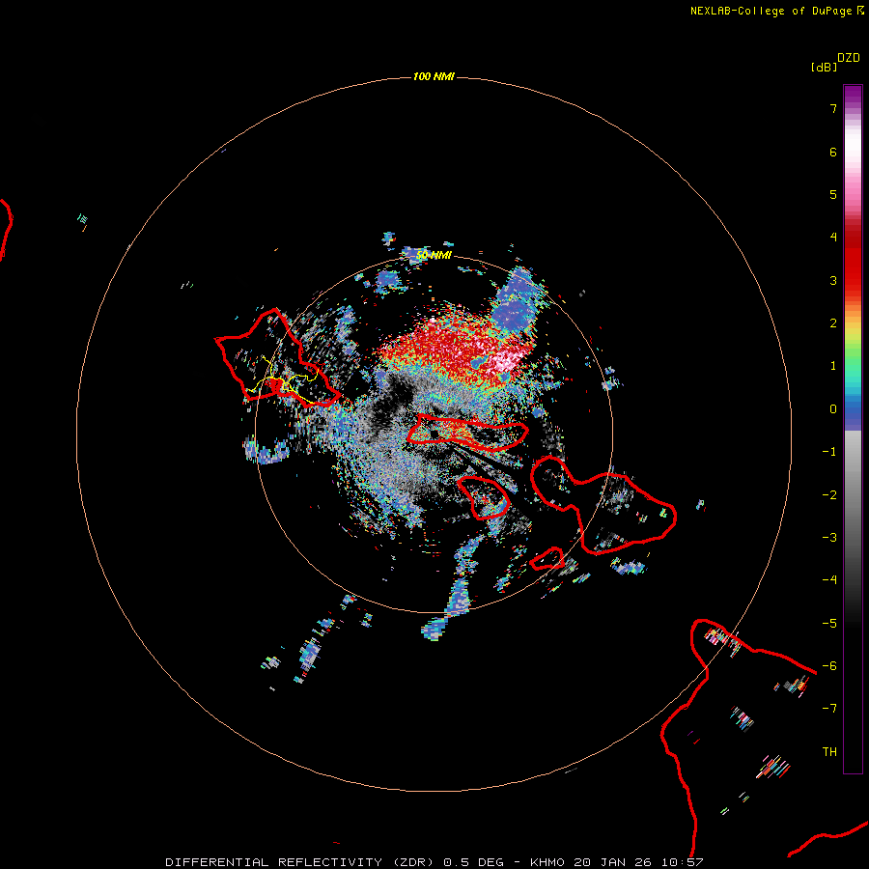This screenshot has width=869, height=869.
Task: Select the 4 dB scale label
Action: [x=833, y=238]
